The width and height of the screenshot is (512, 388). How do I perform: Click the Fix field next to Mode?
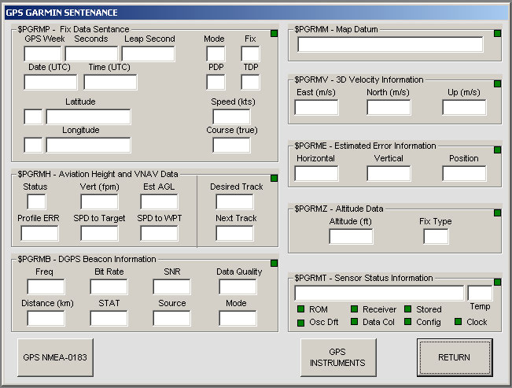250,54
